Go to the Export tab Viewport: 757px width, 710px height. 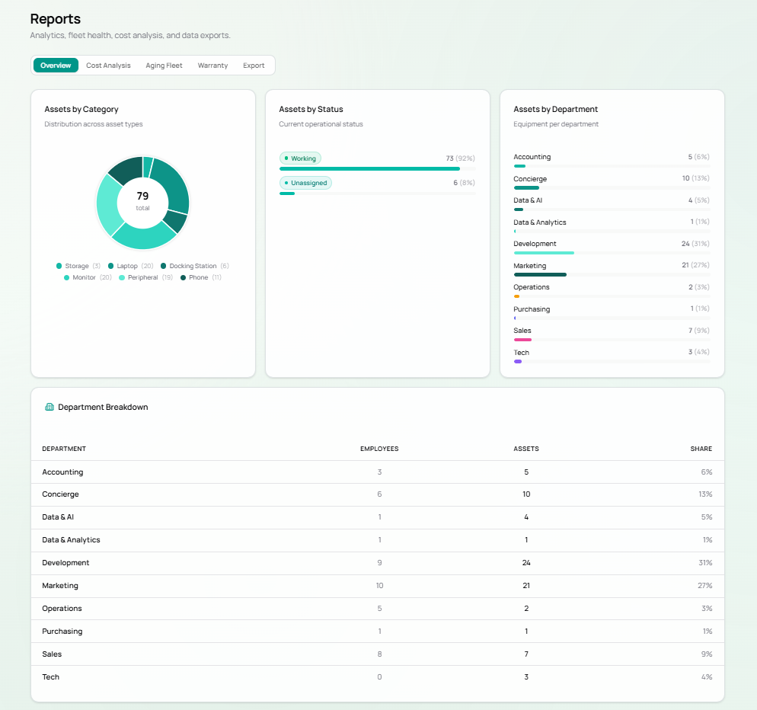click(254, 66)
